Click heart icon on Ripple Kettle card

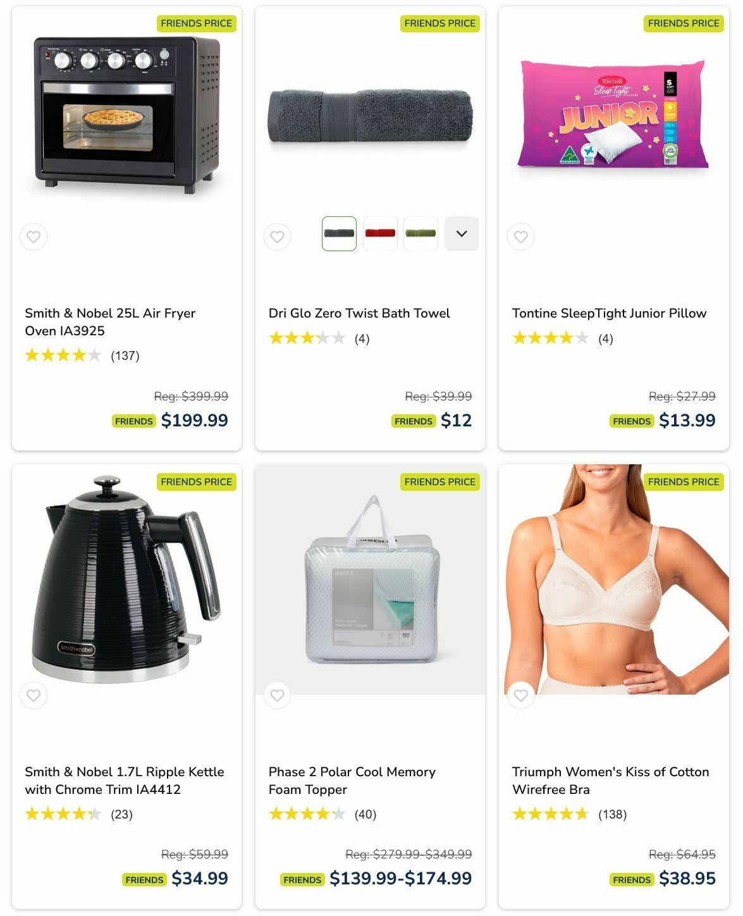[x=34, y=696]
